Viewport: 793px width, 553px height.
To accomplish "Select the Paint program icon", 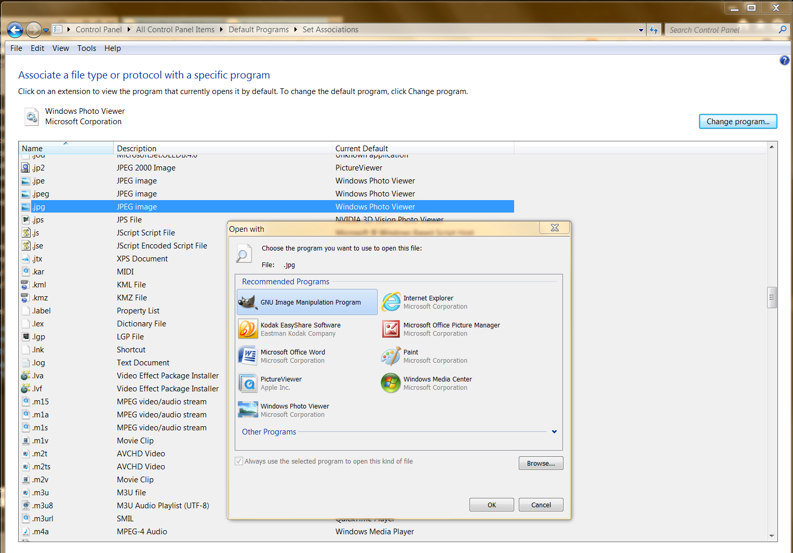I will [x=391, y=356].
